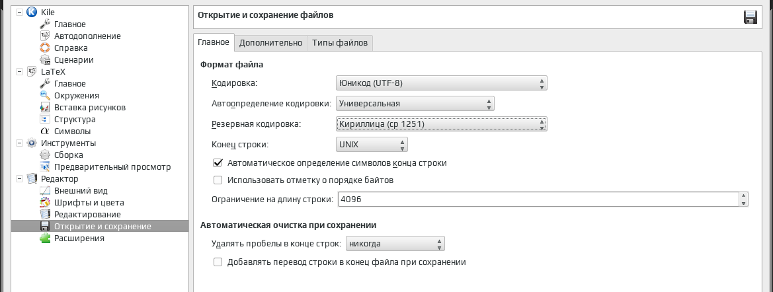Select Расширения in the tree

79,238
